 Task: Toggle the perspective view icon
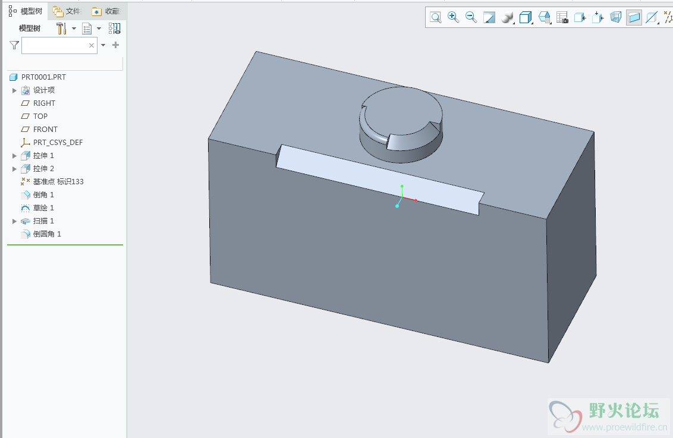point(616,18)
